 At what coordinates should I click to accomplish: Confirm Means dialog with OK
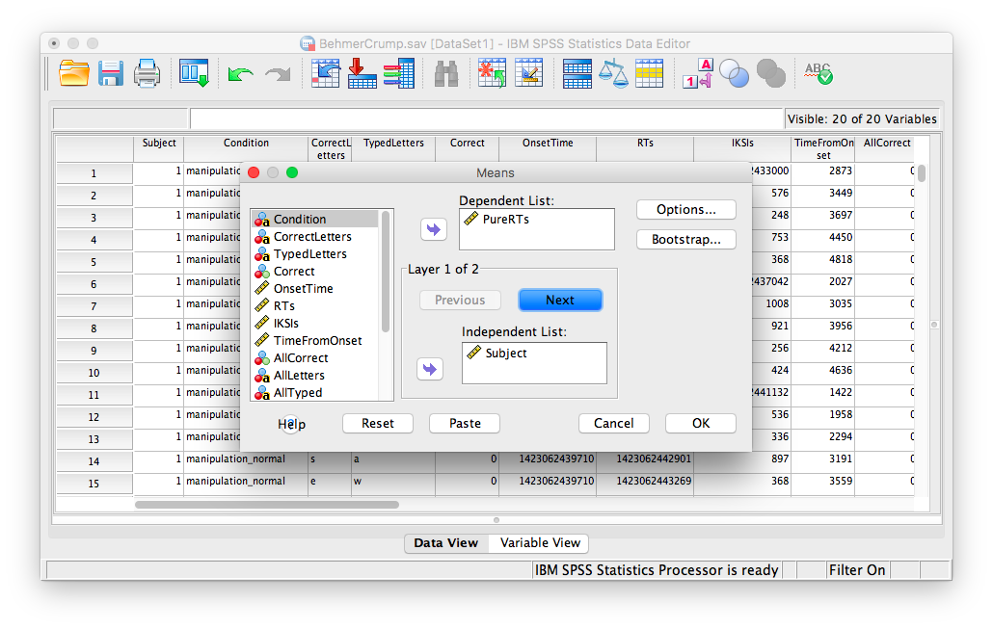click(701, 423)
